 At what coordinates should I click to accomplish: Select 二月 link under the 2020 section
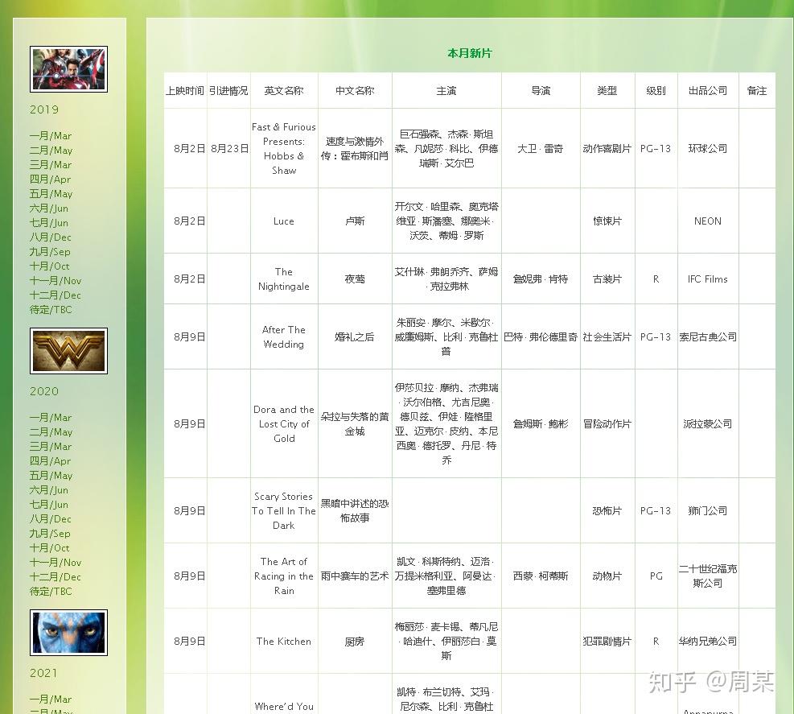[x=51, y=432]
